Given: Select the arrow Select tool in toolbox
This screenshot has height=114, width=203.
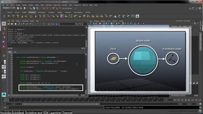Looking at the screenshot, I should tap(4, 24).
